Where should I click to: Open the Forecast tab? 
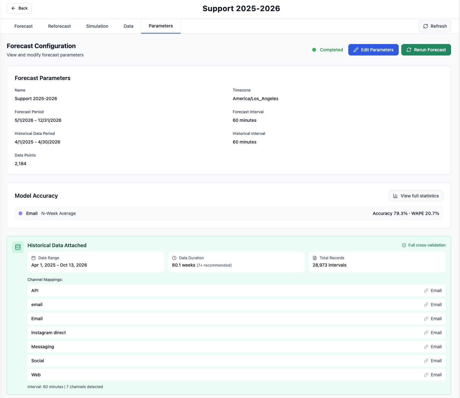coord(24,26)
